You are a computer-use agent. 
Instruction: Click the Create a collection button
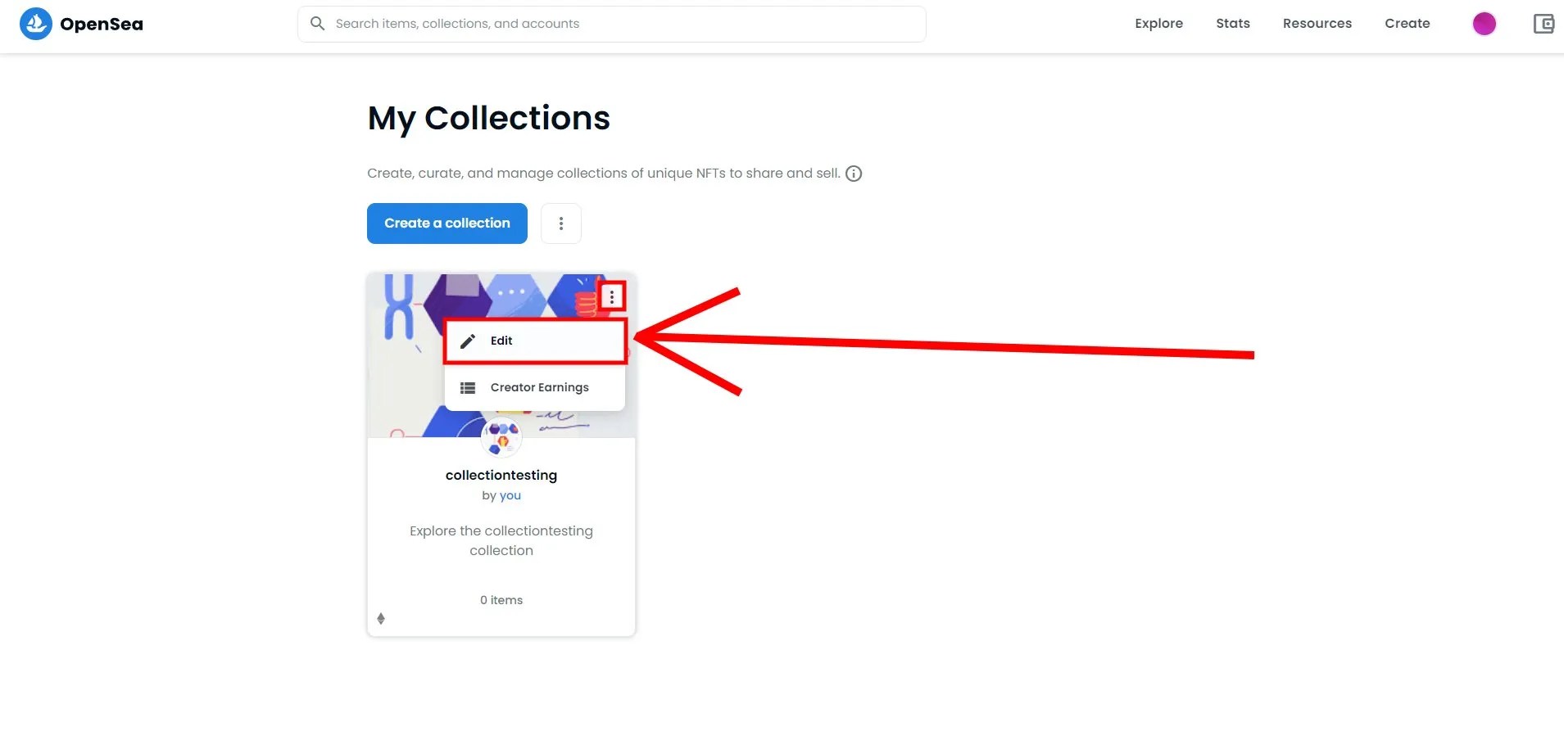tap(447, 223)
